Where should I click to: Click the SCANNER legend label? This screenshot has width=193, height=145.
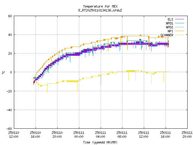[x=167, y=35]
